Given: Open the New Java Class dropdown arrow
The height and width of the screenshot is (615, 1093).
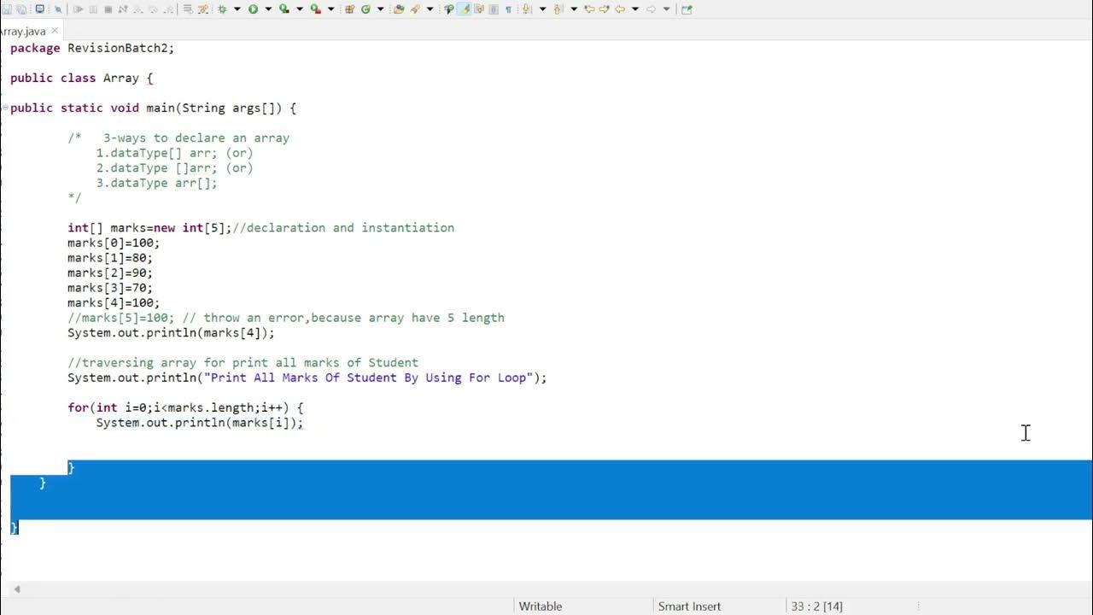Looking at the screenshot, I should click(x=381, y=9).
